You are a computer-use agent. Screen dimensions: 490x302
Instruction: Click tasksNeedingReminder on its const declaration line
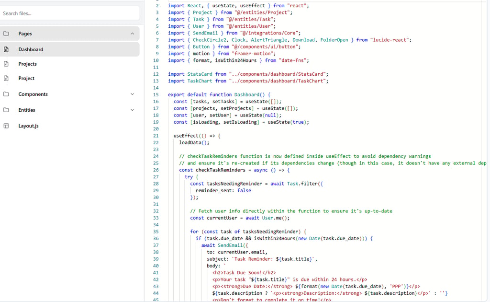(234, 184)
